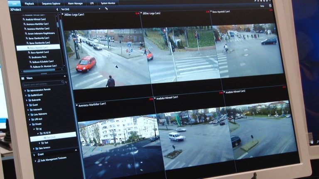Click the icon next to Setup button
The image size is (319, 179).
270,6
